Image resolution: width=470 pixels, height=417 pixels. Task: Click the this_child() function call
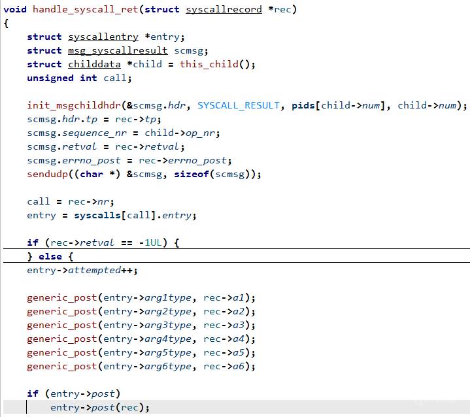coord(217,64)
